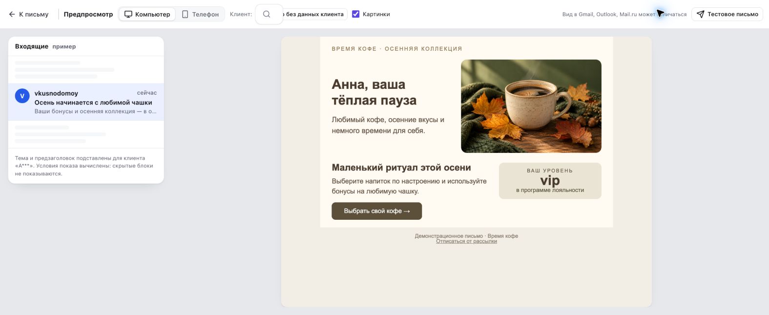Click the blue V sender avatar
769x315 pixels.
(22, 96)
